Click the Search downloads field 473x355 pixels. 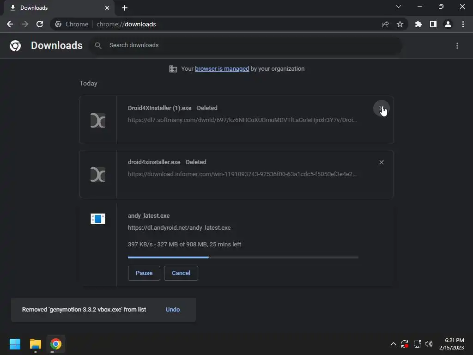246,45
